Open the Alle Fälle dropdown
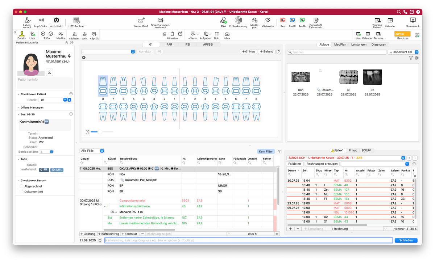 pyautogui.click(x=92, y=151)
